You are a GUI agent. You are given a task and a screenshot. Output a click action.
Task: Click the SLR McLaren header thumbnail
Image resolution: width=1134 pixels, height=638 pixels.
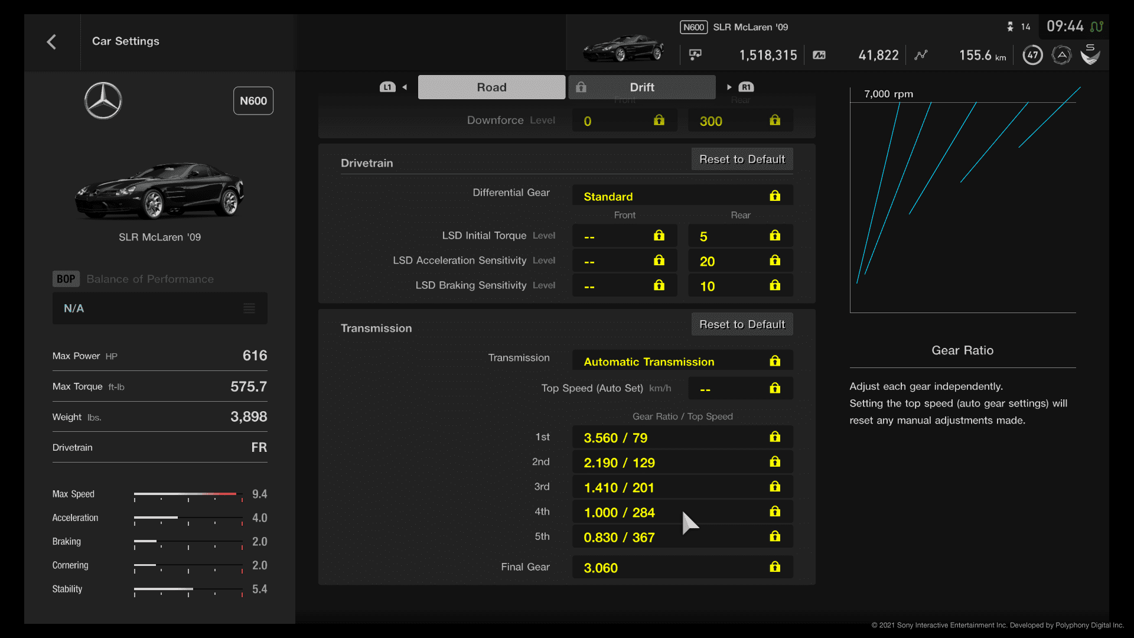pyautogui.click(x=623, y=48)
